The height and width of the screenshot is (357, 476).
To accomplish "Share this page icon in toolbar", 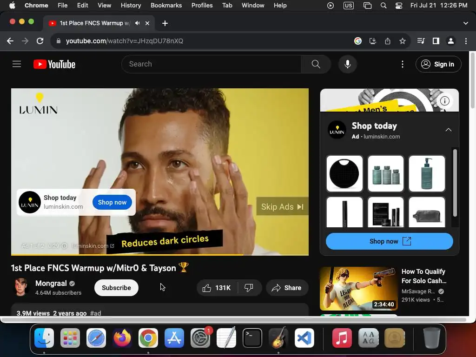I will (388, 41).
